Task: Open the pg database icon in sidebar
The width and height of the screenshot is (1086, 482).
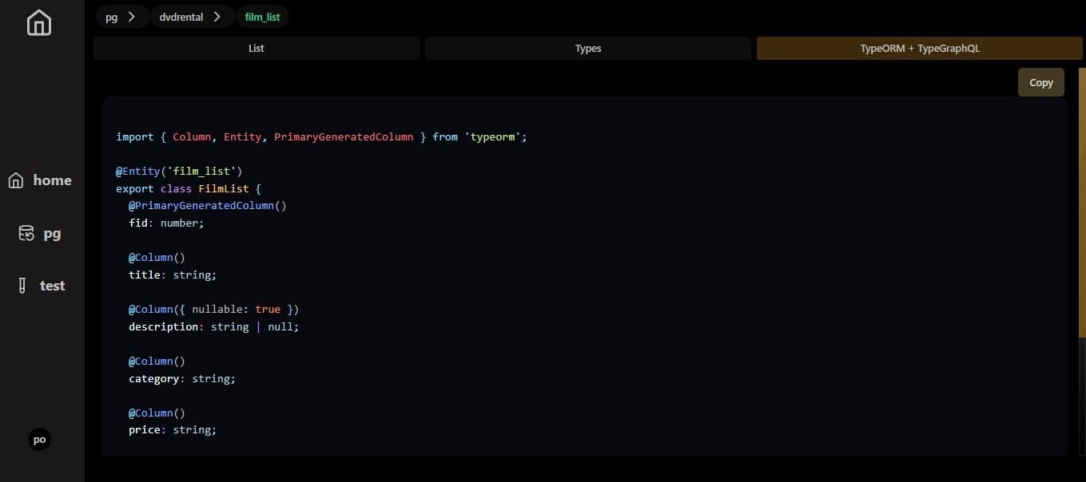Action: (x=26, y=234)
